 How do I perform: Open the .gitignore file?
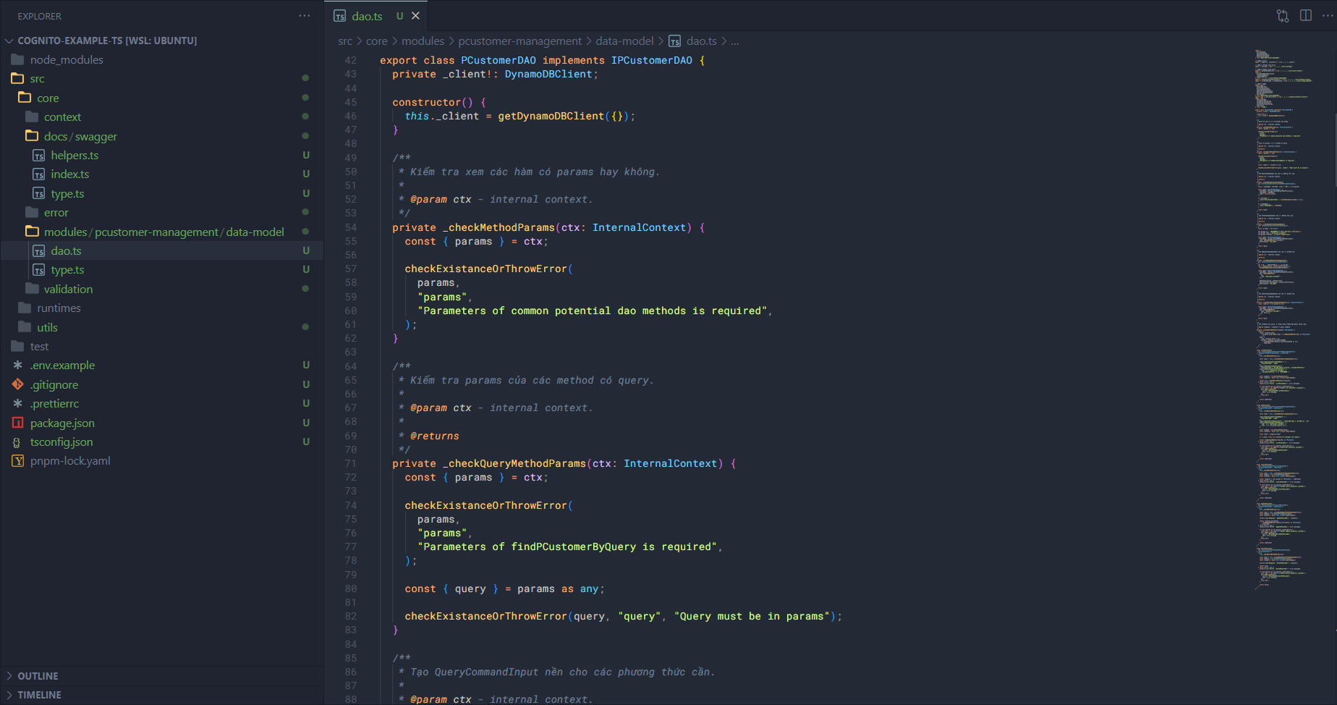coord(54,384)
